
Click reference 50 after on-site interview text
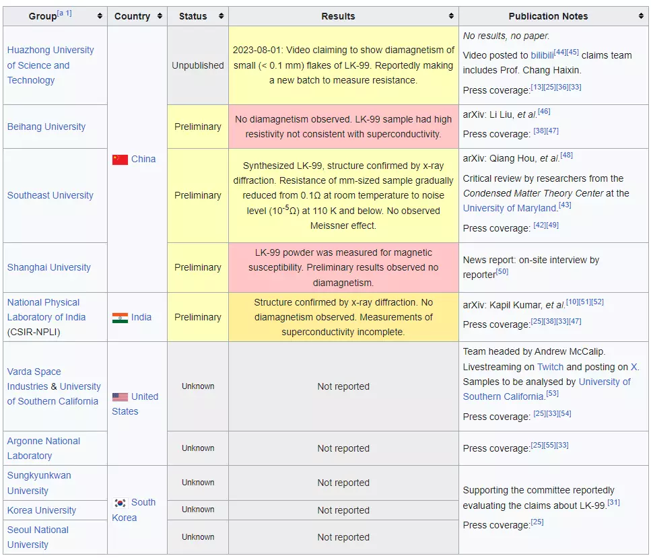(502, 272)
